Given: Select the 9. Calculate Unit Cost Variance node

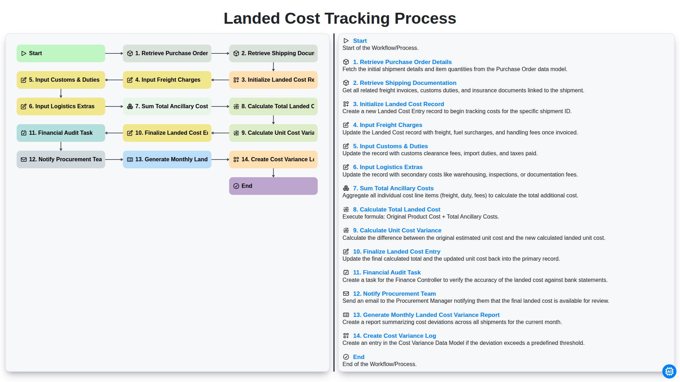Looking at the screenshot, I should (273, 133).
